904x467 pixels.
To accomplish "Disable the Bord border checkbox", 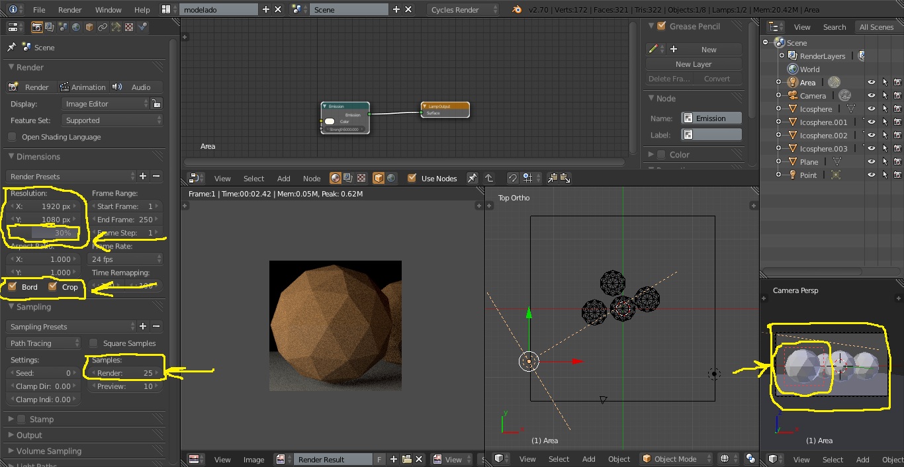I will pyautogui.click(x=13, y=287).
